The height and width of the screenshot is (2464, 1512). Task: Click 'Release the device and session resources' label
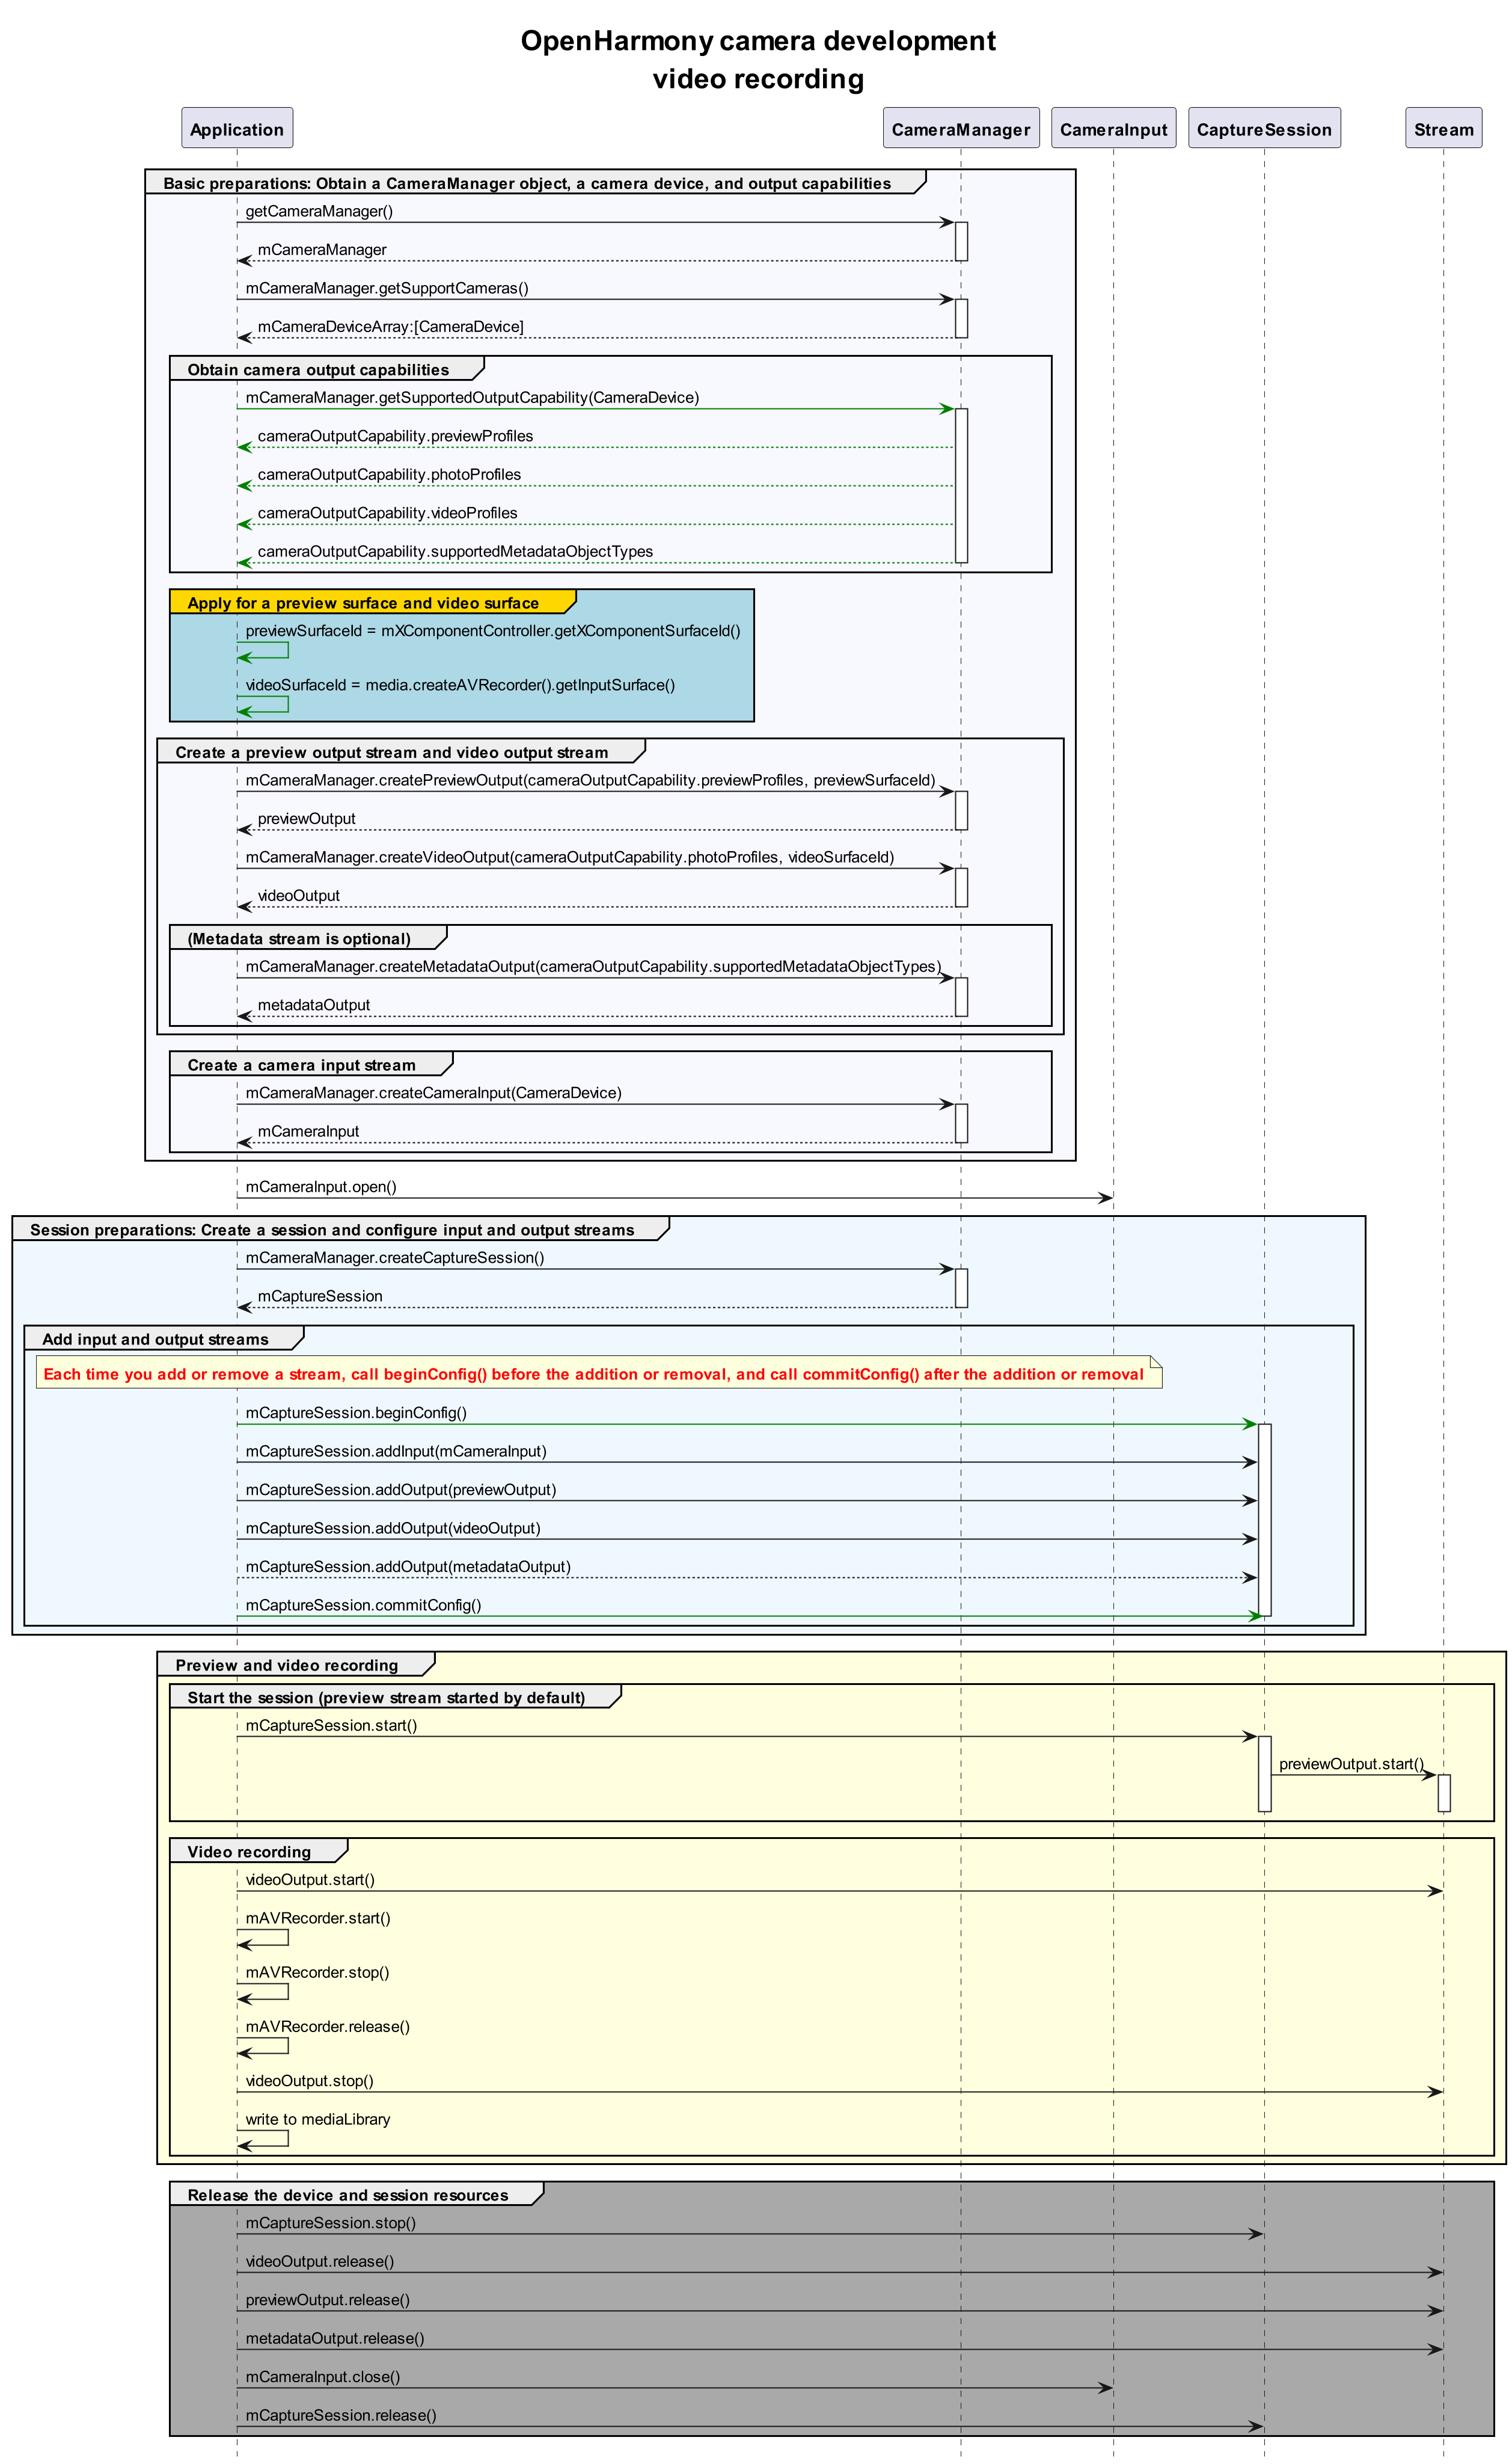[x=347, y=2196]
